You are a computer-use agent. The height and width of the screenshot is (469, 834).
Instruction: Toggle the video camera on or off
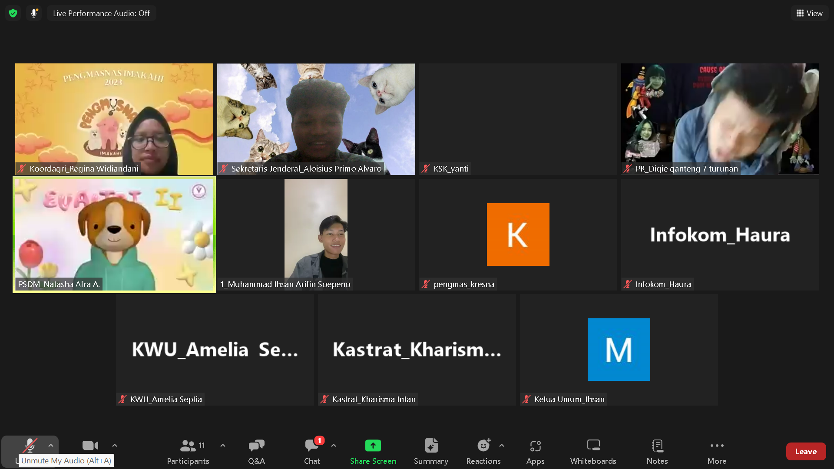pyautogui.click(x=90, y=446)
